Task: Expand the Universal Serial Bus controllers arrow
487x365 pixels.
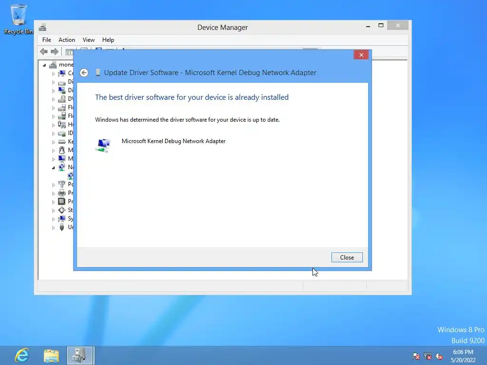Action: 53,228
